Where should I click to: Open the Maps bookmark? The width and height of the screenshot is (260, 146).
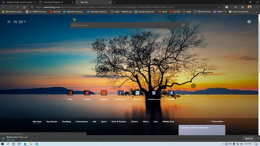pos(187,12)
